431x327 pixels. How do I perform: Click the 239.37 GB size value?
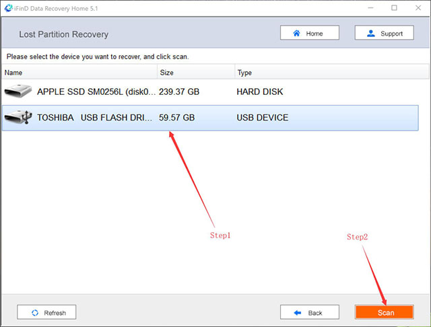[179, 92]
